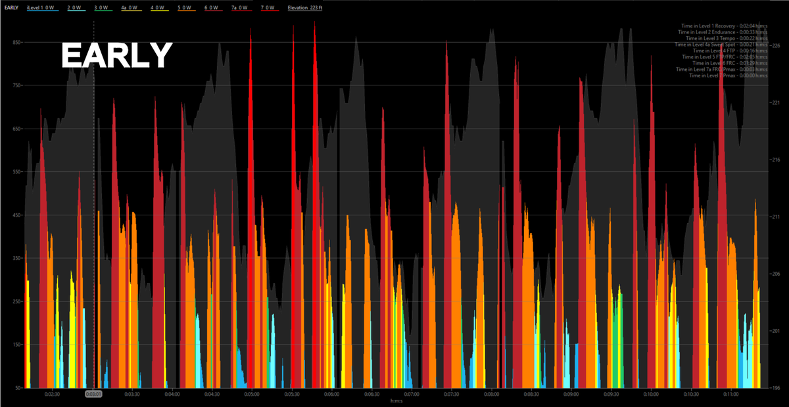The height and width of the screenshot is (407, 789).
Task: Select the level 5 orange legend entry
Action: 185,7
